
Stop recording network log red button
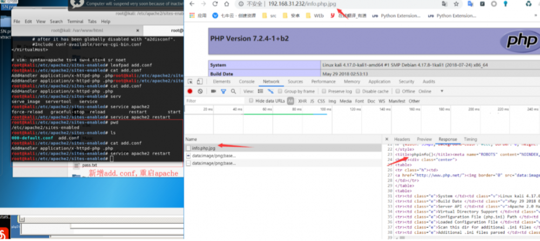click(190, 91)
